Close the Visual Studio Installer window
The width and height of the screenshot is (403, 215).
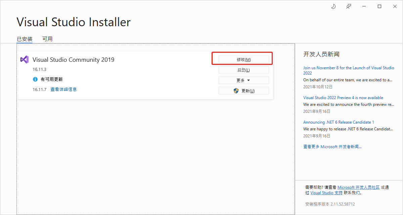coord(395,6)
